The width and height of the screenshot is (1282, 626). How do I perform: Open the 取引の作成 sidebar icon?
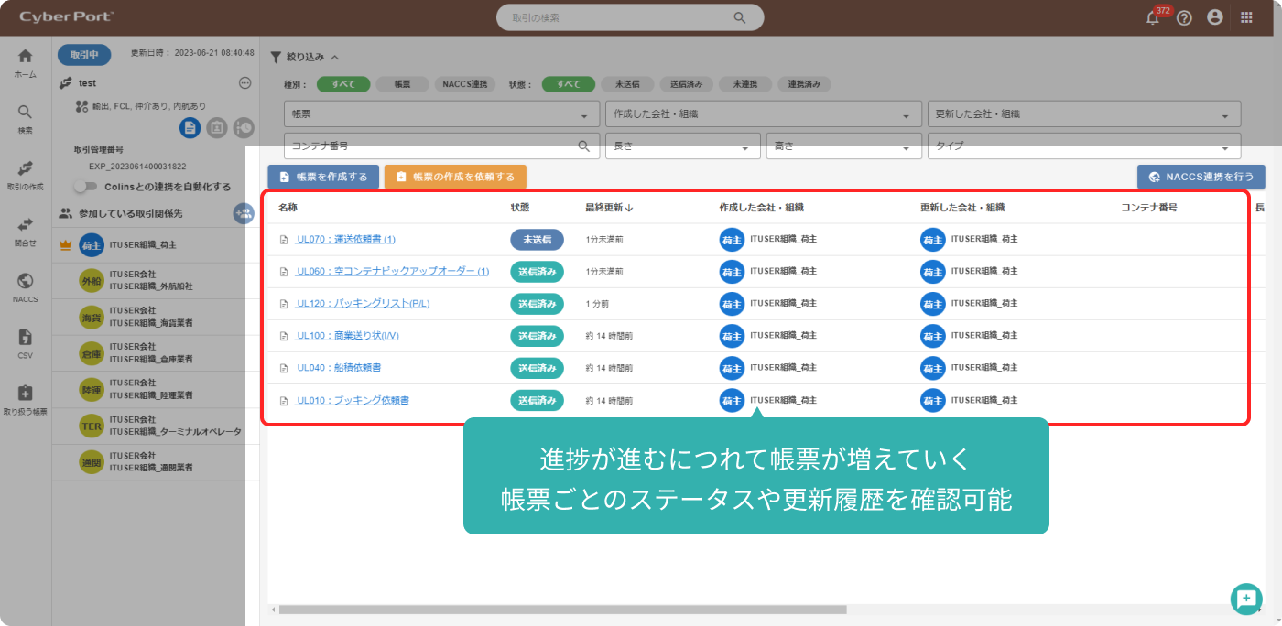click(25, 168)
